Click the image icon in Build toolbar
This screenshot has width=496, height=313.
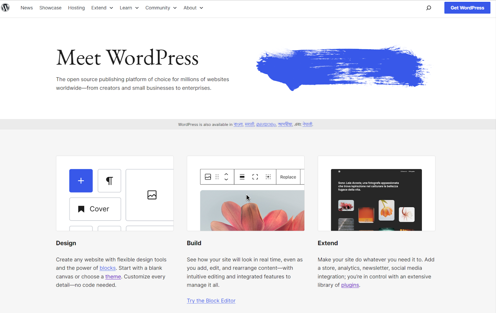tap(208, 177)
